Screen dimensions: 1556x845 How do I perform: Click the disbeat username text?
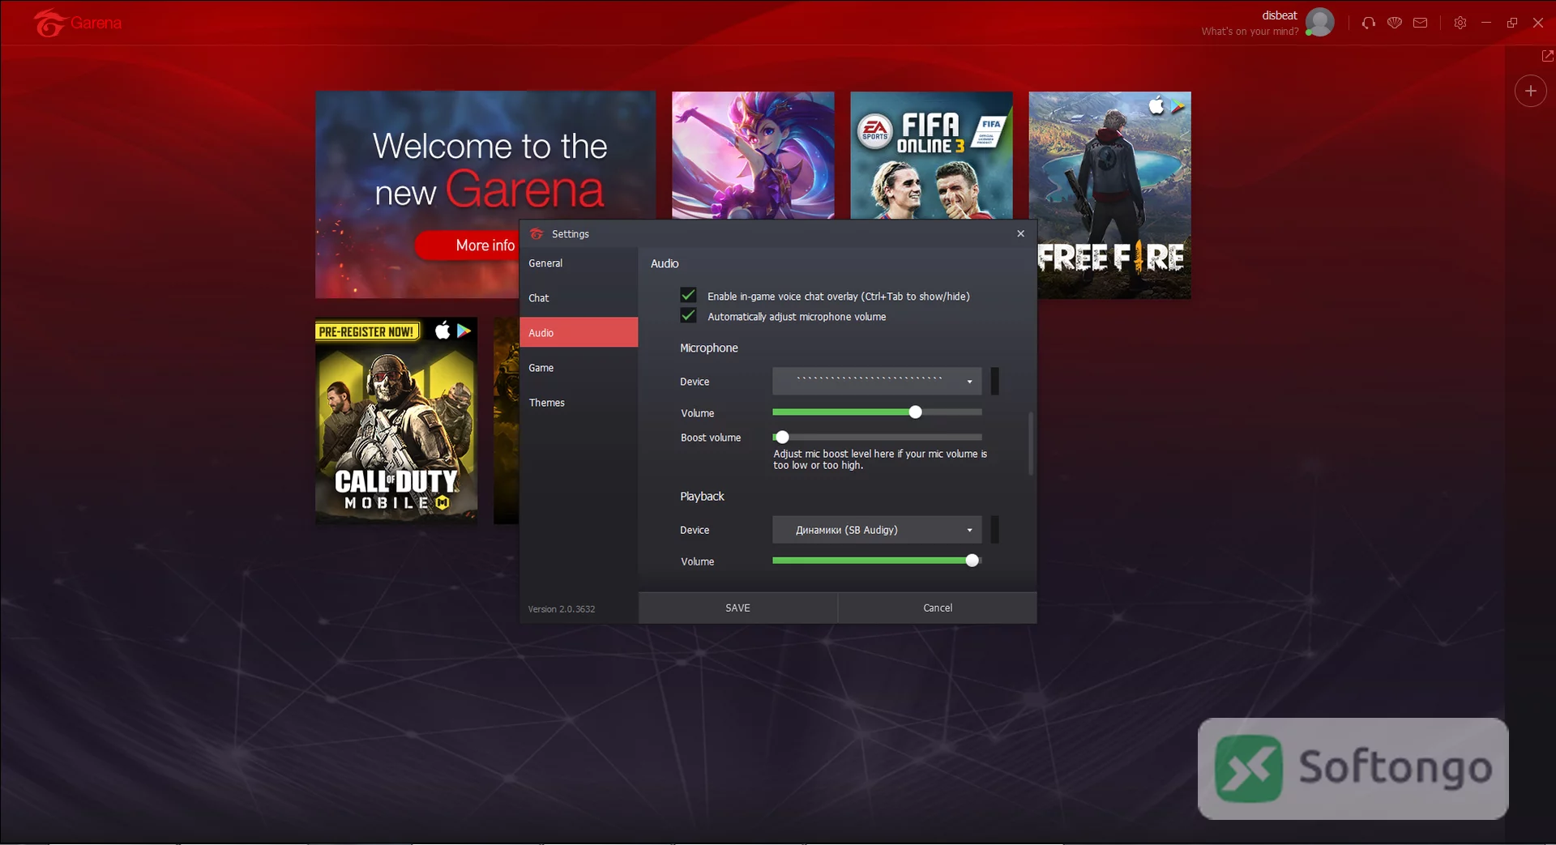coord(1280,15)
